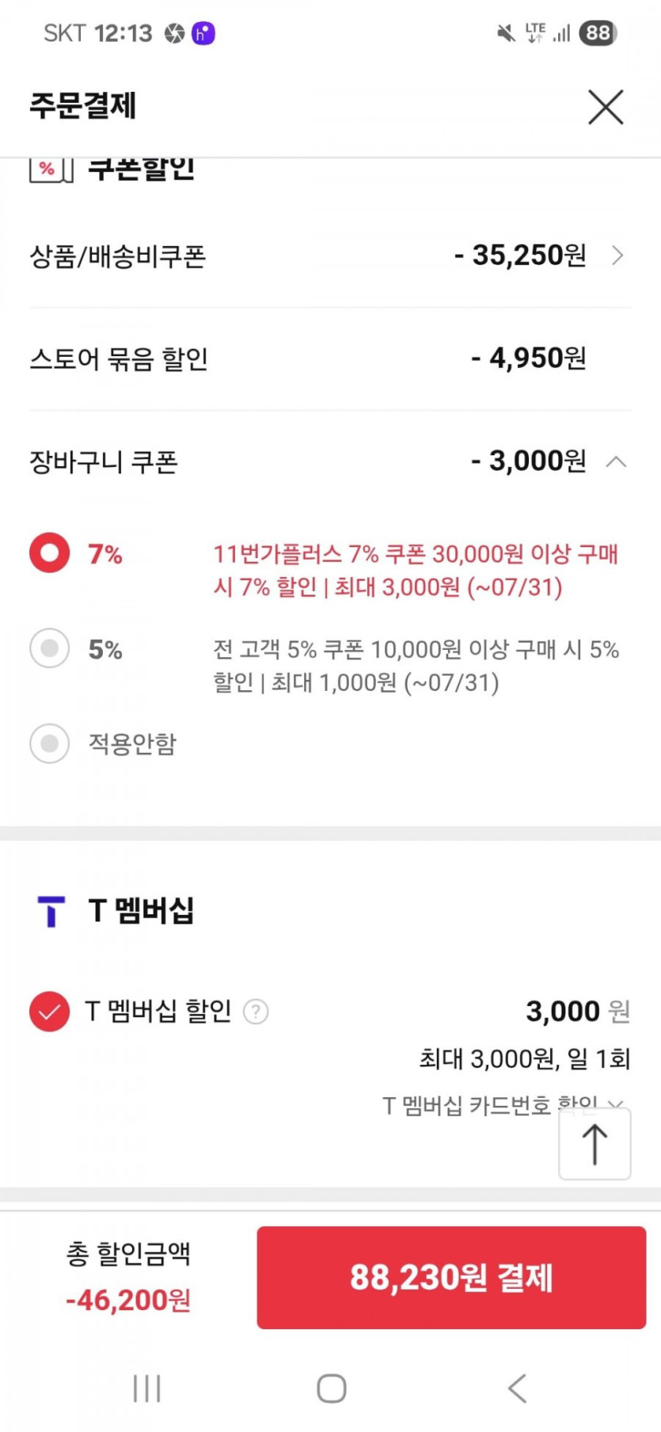The width and height of the screenshot is (661, 1432).
Task: Open the recent apps navigation icon
Action: [146, 1388]
